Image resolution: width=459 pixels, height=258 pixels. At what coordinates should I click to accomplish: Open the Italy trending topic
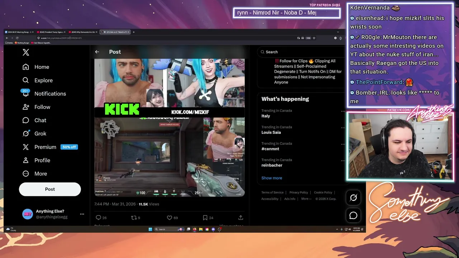point(266,116)
